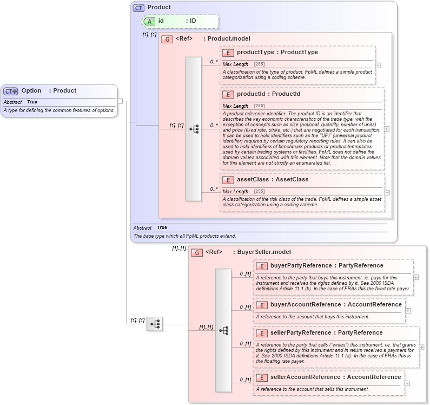Viewport: 430px width, 405px height.
Task: Click the attribute A icon beside id
Action: point(148,22)
